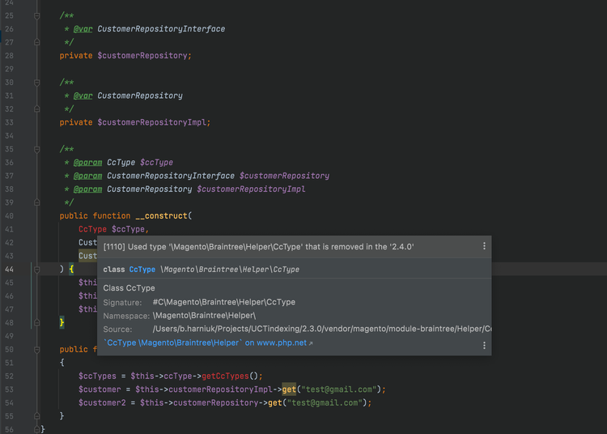Screen dimensions: 607x434
Task: Click the red CcType type hint on line 41
Action: click(92, 229)
